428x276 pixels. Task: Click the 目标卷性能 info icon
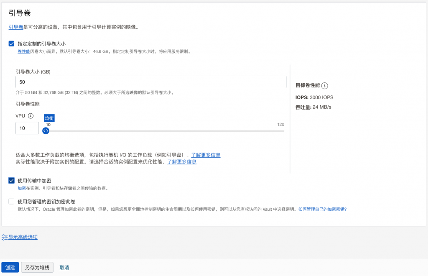[x=325, y=86]
